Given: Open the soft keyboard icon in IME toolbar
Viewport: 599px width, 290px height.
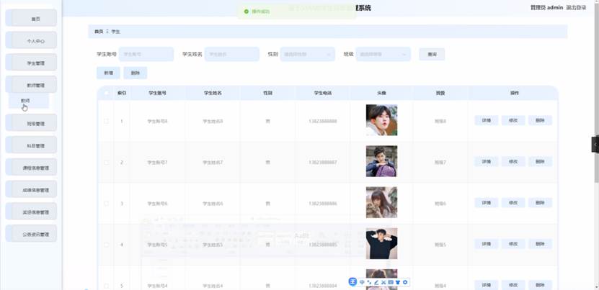Looking at the screenshot, I should click(391, 282).
